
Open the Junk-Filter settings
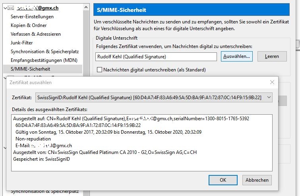point(22,43)
